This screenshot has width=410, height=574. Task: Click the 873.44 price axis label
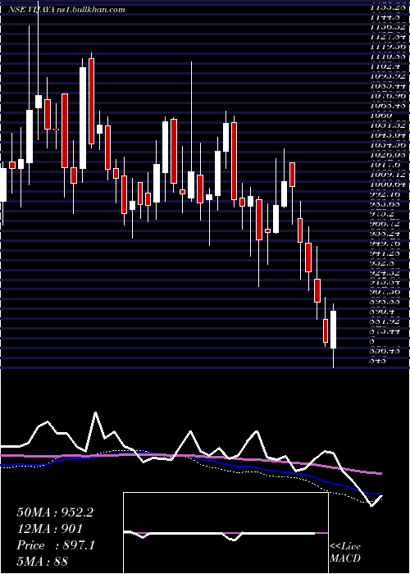(x=386, y=331)
